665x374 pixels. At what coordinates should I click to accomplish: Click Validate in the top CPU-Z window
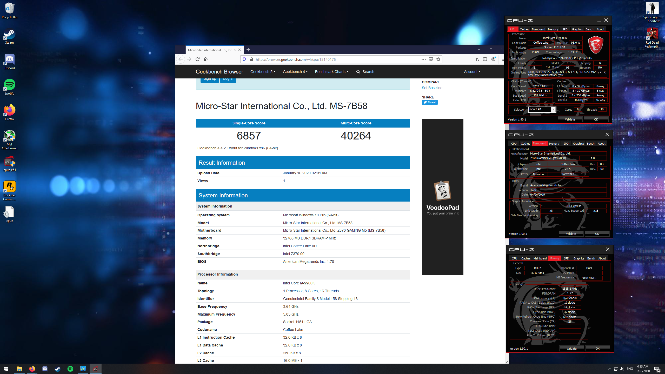pyautogui.click(x=570, y=119)
